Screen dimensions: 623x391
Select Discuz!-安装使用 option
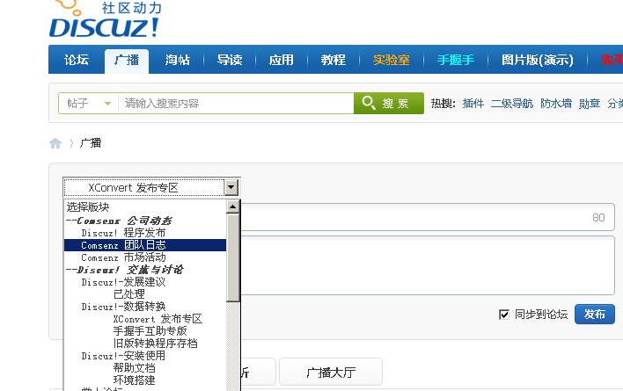(x=145, y=356)
